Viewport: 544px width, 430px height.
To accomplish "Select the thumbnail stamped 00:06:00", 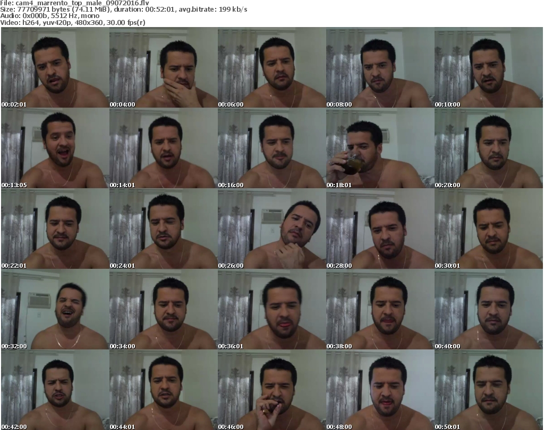I will (271, 67).
